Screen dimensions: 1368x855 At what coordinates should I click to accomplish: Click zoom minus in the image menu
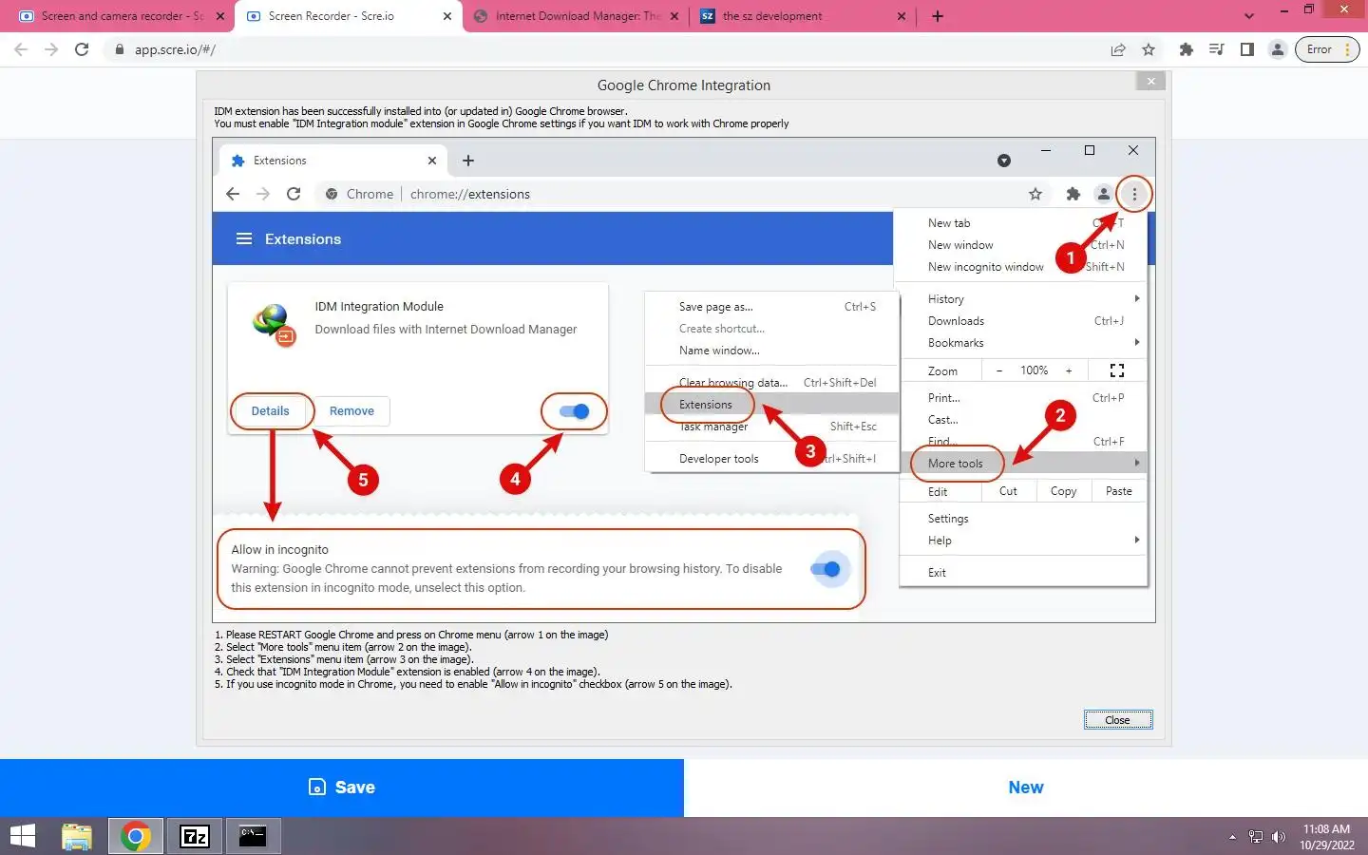999,370
